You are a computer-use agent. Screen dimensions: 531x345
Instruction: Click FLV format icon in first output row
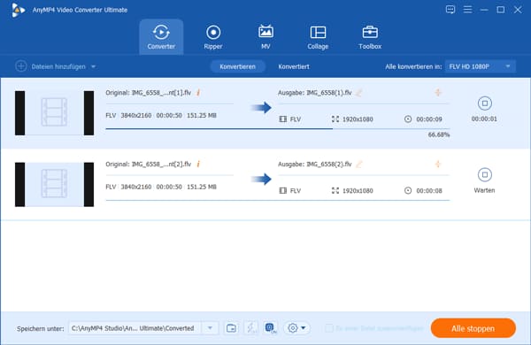pos(283,119)
